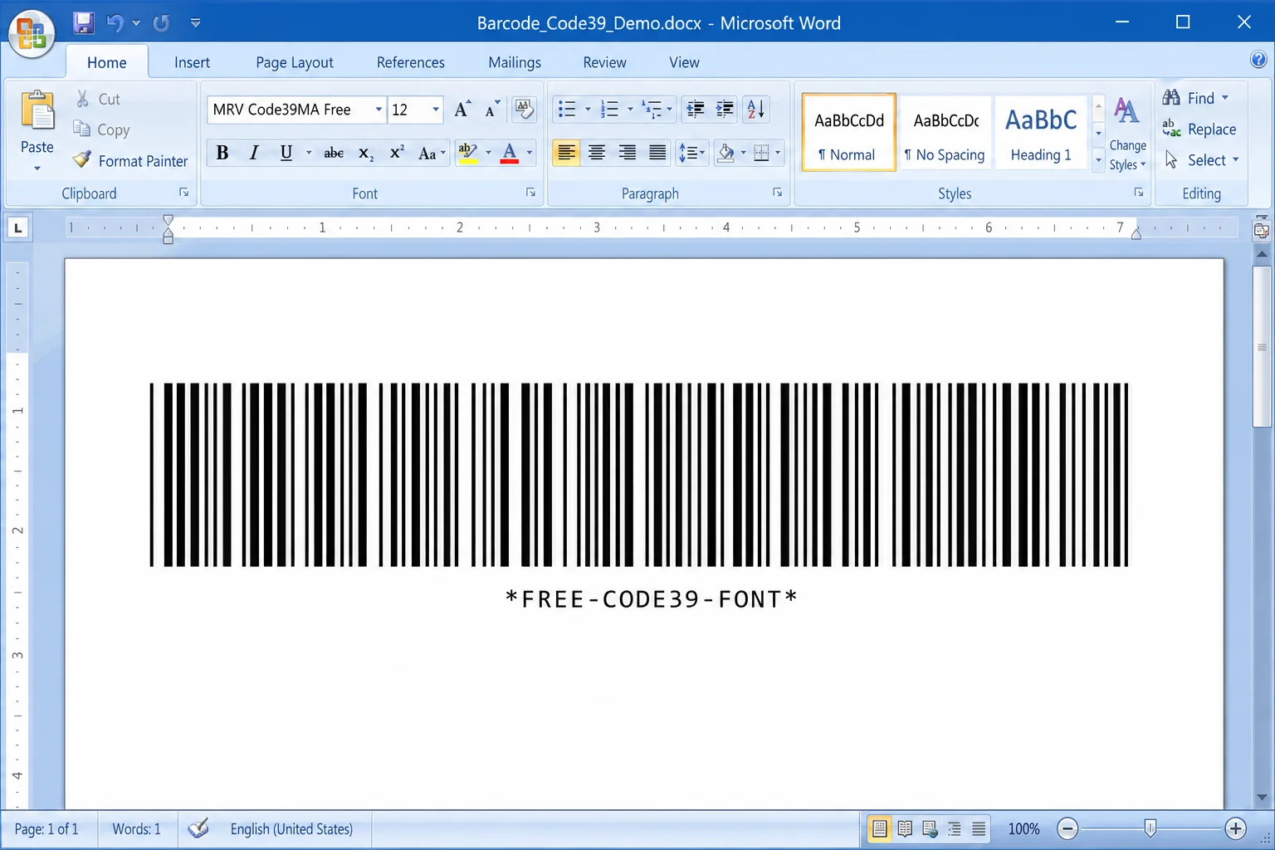Open Change Case menu
Screen dimensions: 1275x850
pyautogui.click(x=432, y=153)
